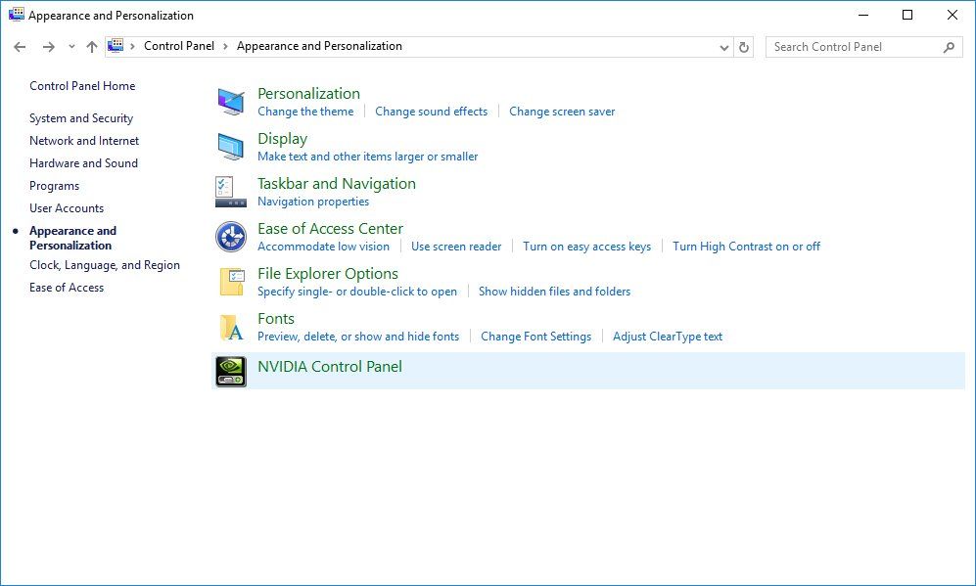Expand the address bar history dropdown

pos(722,46)
